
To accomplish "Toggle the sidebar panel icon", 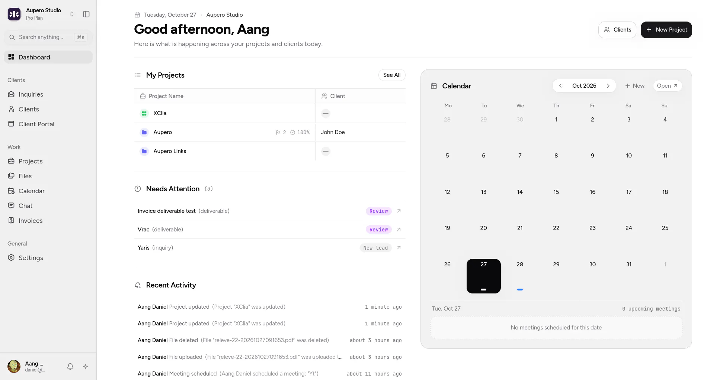I will point(86,14).
